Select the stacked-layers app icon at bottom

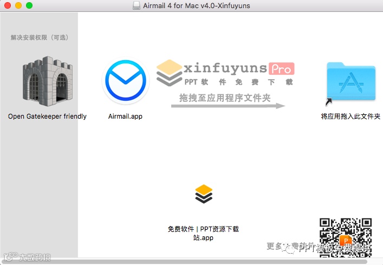click(204, 194)
